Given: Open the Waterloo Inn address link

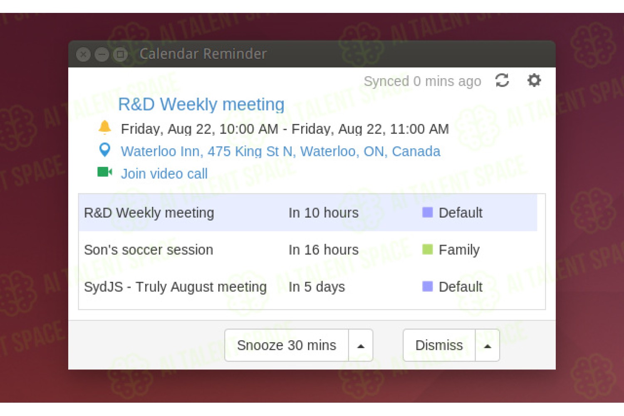Looking at the screenshot, I should [x=280, y=151].
